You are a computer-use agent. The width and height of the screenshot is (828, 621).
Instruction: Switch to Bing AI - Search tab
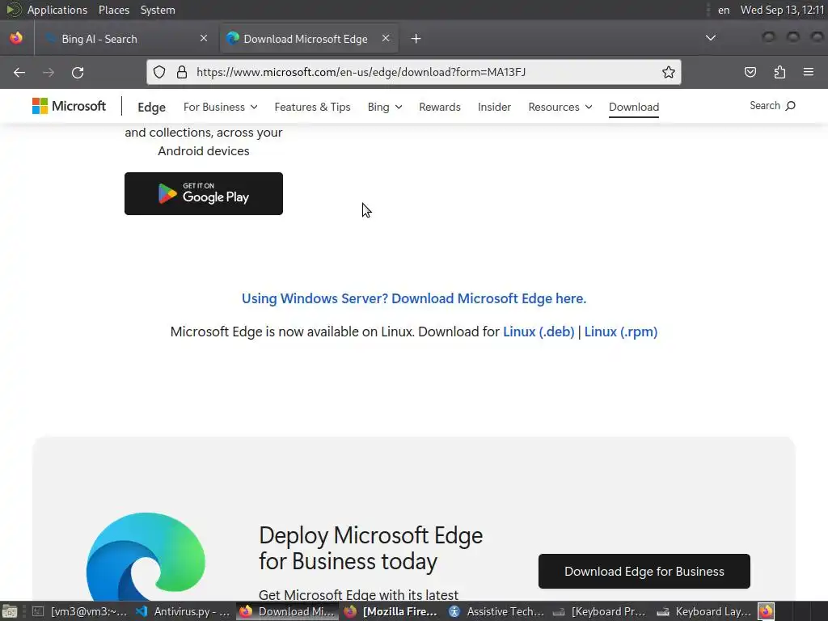point(125,39)
